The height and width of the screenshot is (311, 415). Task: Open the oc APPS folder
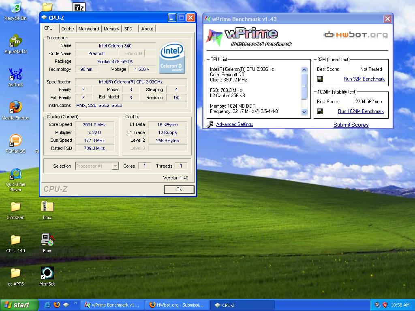tap(15, 273)
